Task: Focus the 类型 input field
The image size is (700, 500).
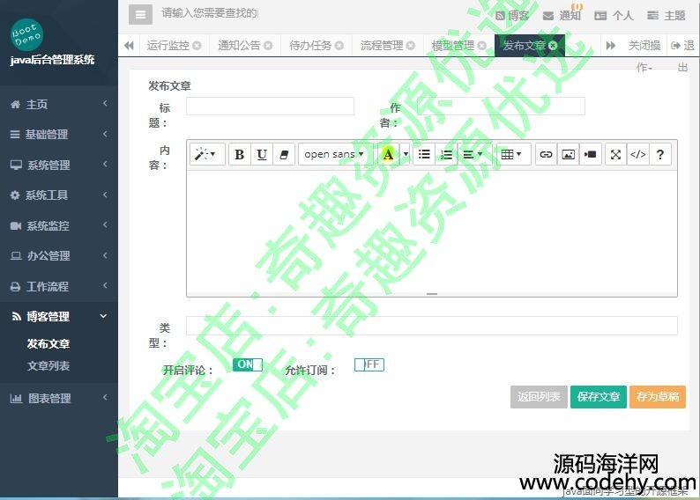Action: [x=432, y=326]
